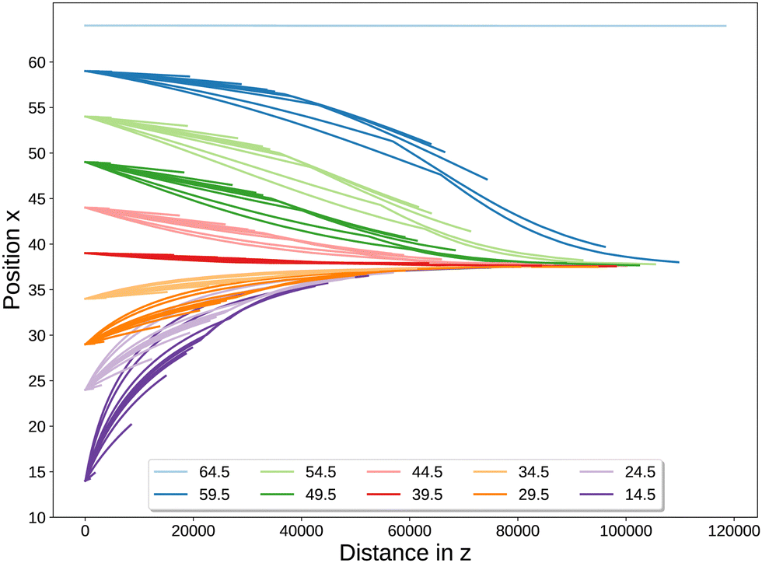
Task: Select the legend label "14.5"
Action: (640, 495)
